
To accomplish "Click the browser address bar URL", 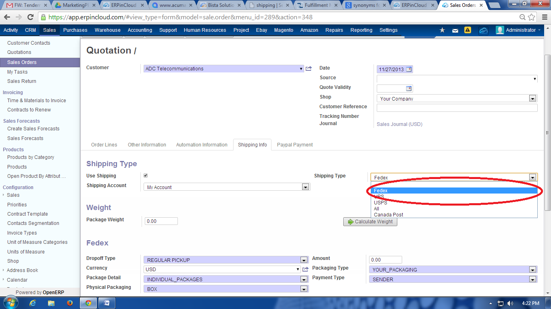I will point(180,17).
